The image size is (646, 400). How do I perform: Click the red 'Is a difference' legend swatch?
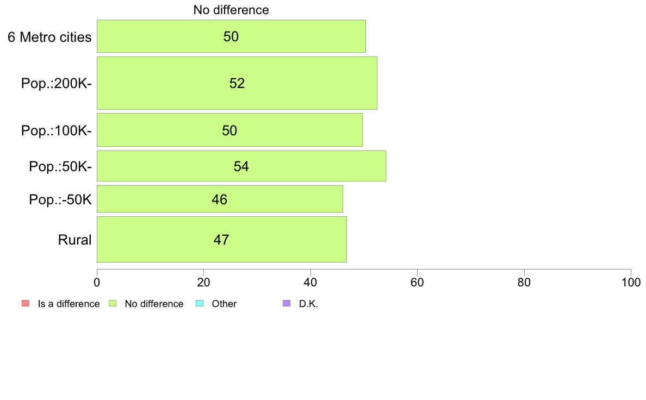point(26,304)
